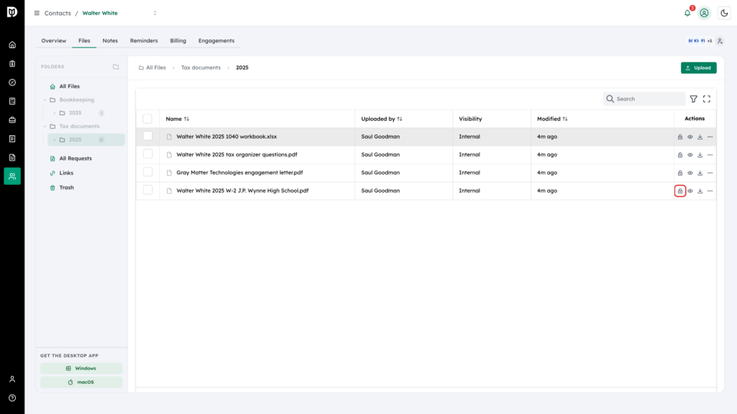
Task: Open more actions for 1040 workbook.xlsx row
Action: click(x=710, y=137)
